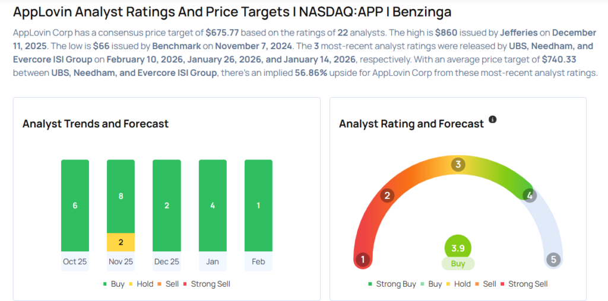Click the Buy badge under 3.9

458,264
